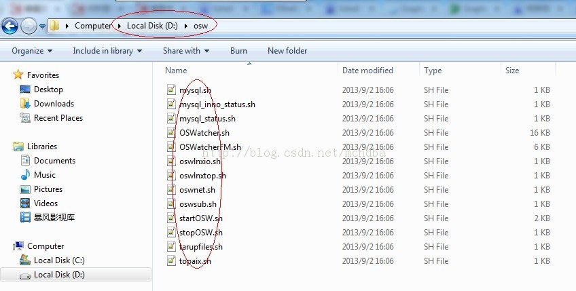
Task: Open the recent locations dropdown arrow
Action: tap(42, 26)
